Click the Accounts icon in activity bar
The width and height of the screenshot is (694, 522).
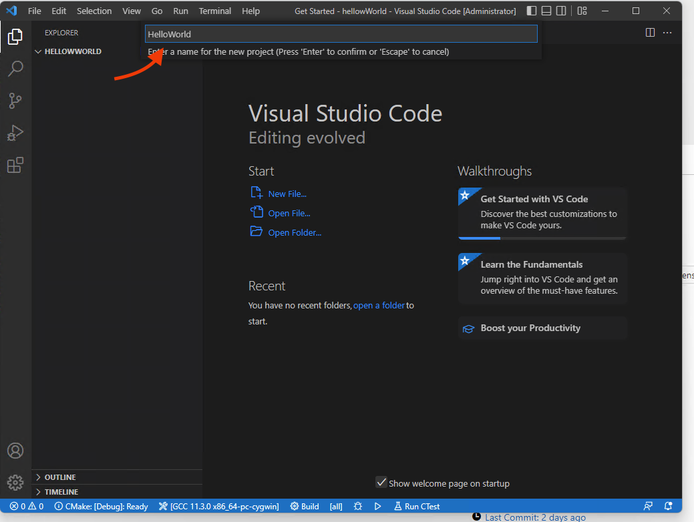(x=15, y=451)
